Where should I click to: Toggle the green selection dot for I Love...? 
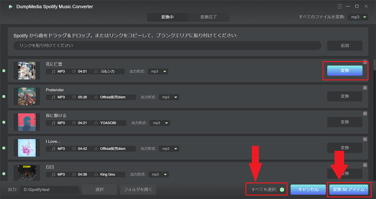click(x=4, y=148)
